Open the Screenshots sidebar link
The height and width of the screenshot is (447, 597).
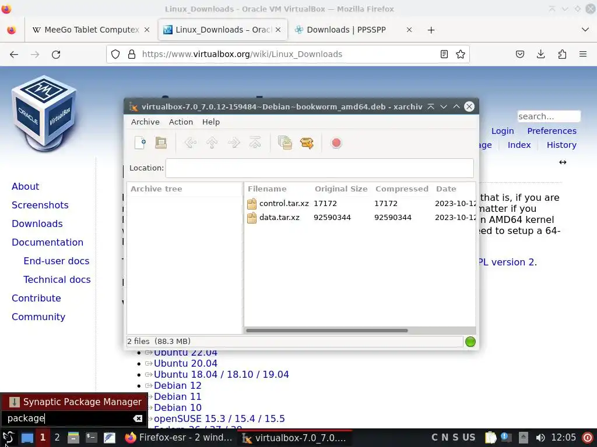pos(40,205)
